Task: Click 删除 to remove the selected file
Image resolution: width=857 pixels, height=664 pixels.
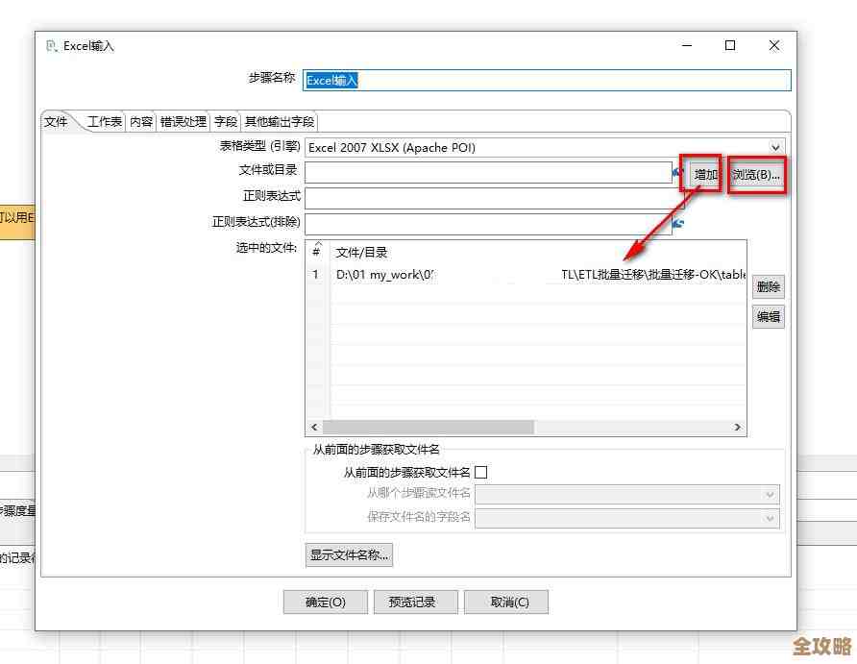Action: coord(768,286)
